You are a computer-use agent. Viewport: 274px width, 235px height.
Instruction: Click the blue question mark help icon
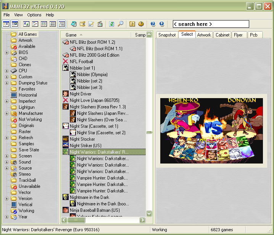click(153, 24)
